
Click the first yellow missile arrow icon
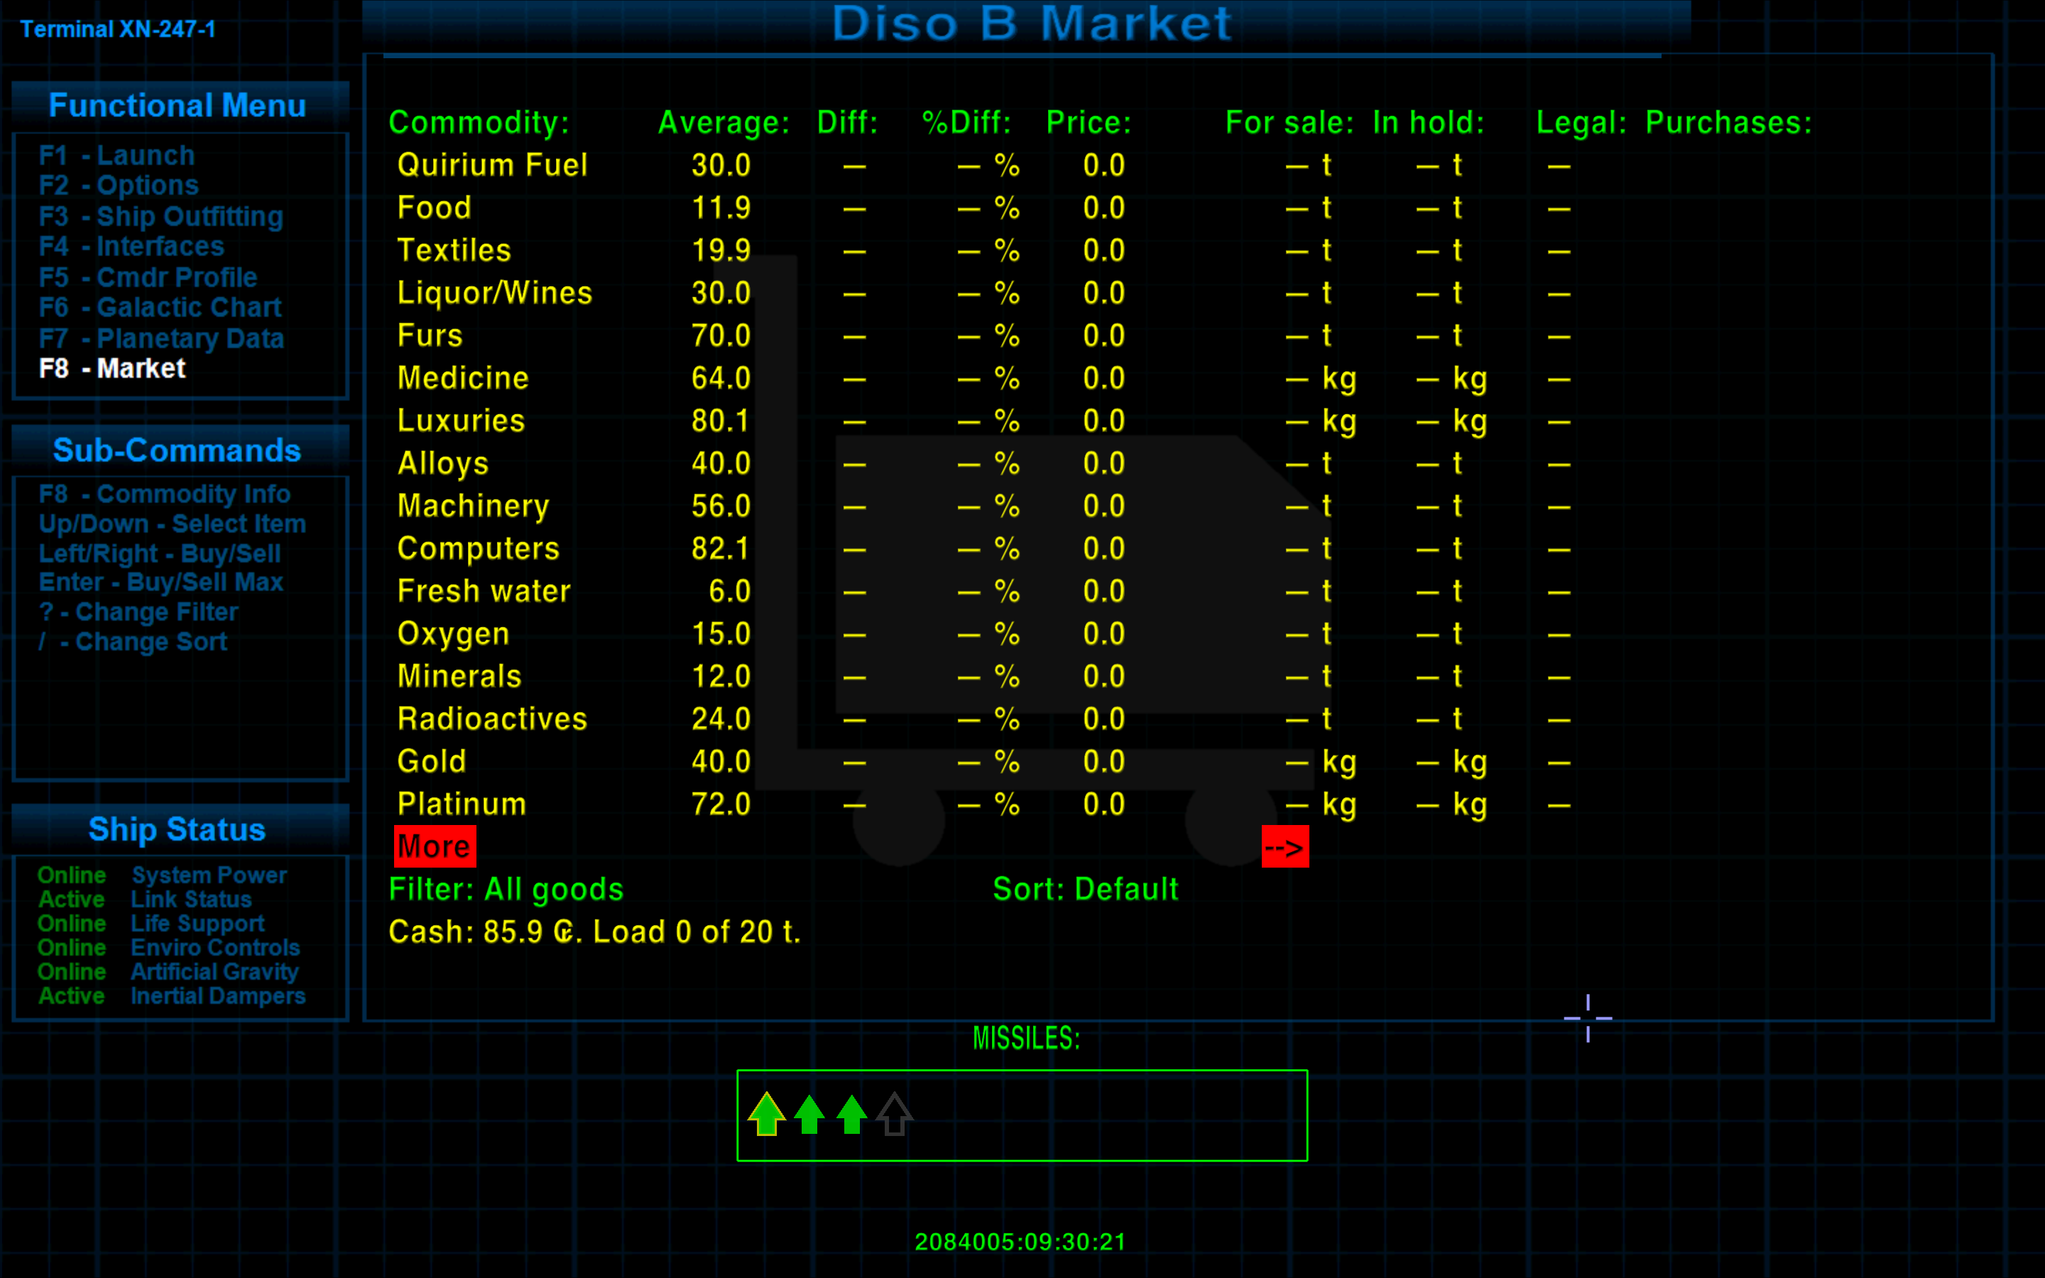pos(766,1114)
